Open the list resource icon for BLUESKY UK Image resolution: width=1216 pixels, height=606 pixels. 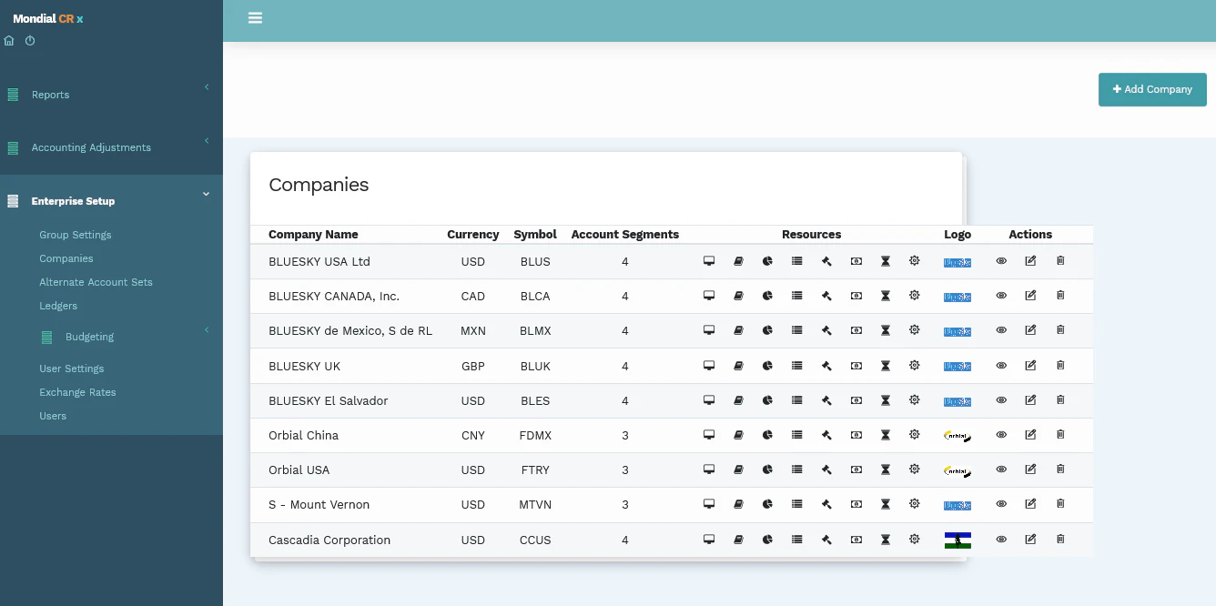[x=797, y=366]
